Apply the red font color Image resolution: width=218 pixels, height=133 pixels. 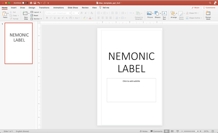point(90,18)
